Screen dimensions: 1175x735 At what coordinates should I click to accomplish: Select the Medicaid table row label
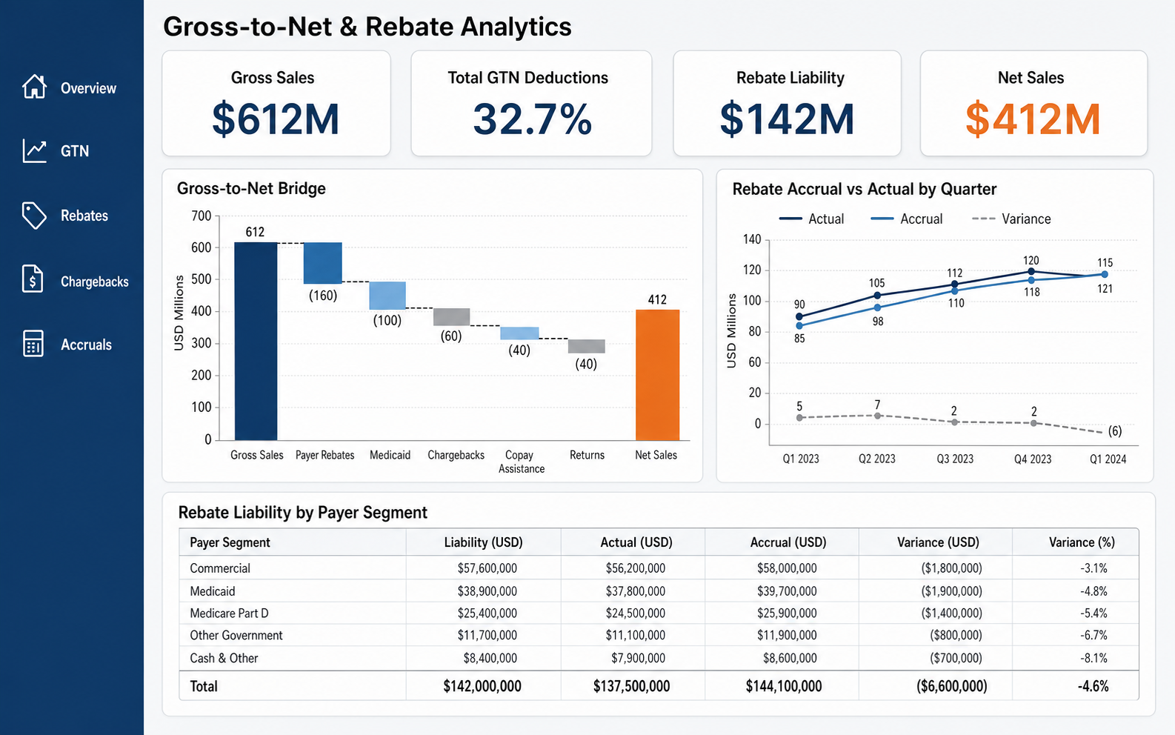click(213, 591)
